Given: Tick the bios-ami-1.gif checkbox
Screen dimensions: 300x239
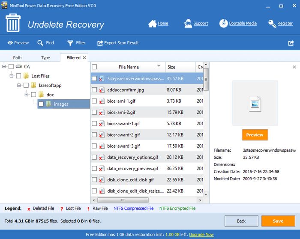Looking at the screenshot, I should (94, 101).
